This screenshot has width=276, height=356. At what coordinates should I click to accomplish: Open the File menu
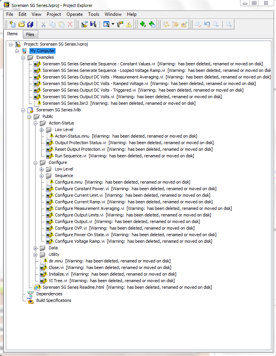(x=10, y=14)
